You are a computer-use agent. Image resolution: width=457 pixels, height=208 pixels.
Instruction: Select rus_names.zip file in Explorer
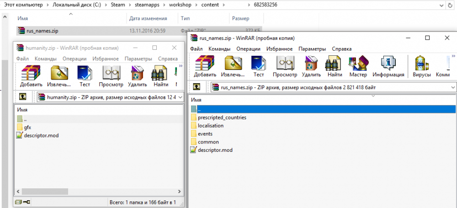139,31
